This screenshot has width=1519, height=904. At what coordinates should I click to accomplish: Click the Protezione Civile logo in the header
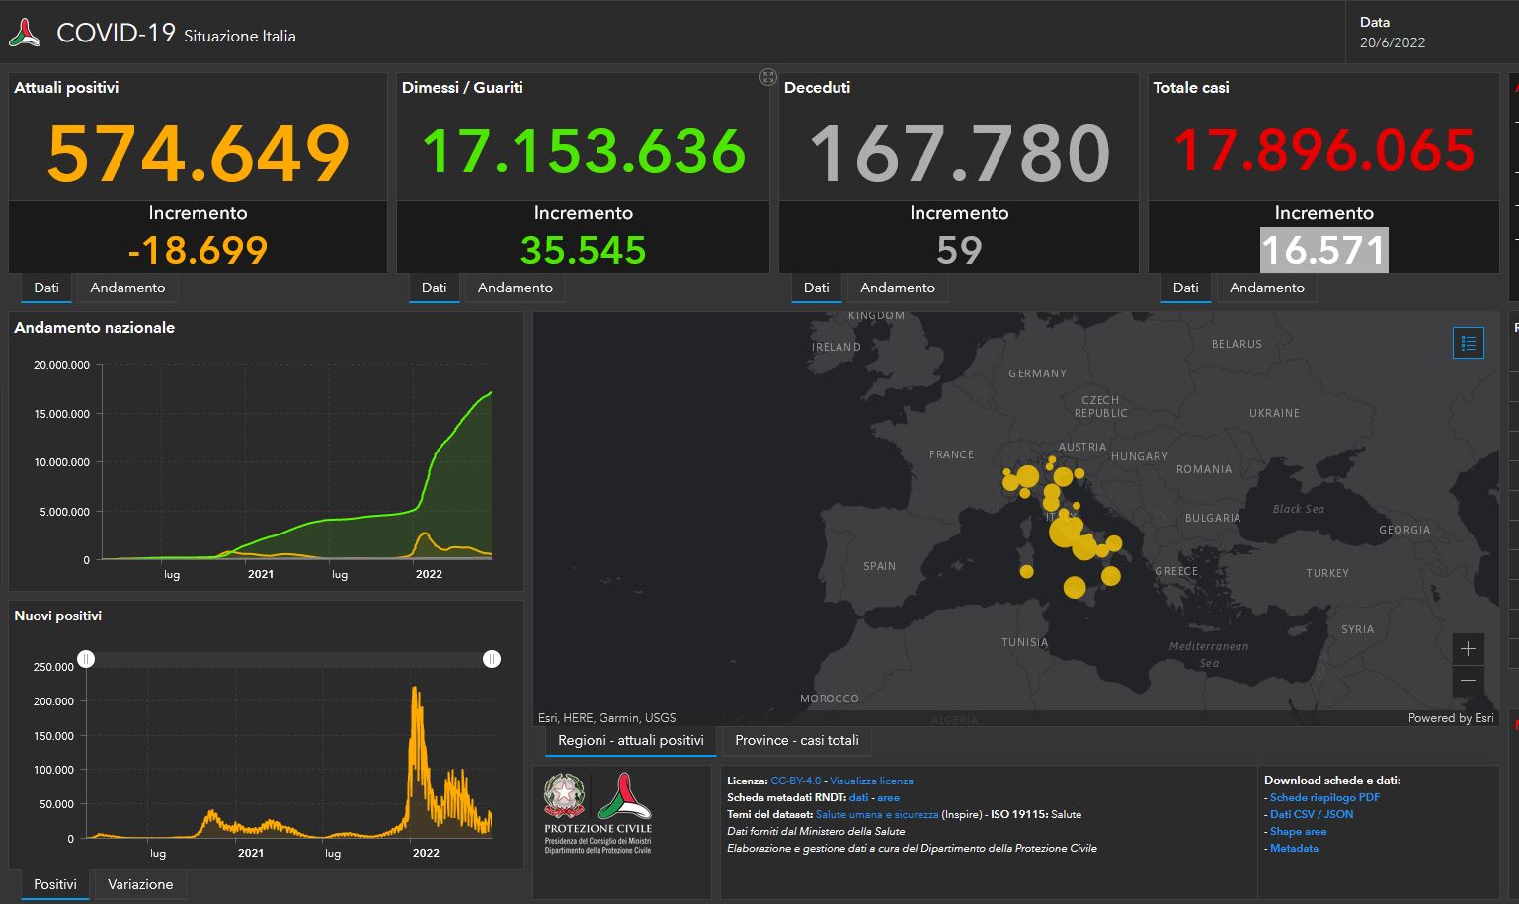[x=25, y=33]
